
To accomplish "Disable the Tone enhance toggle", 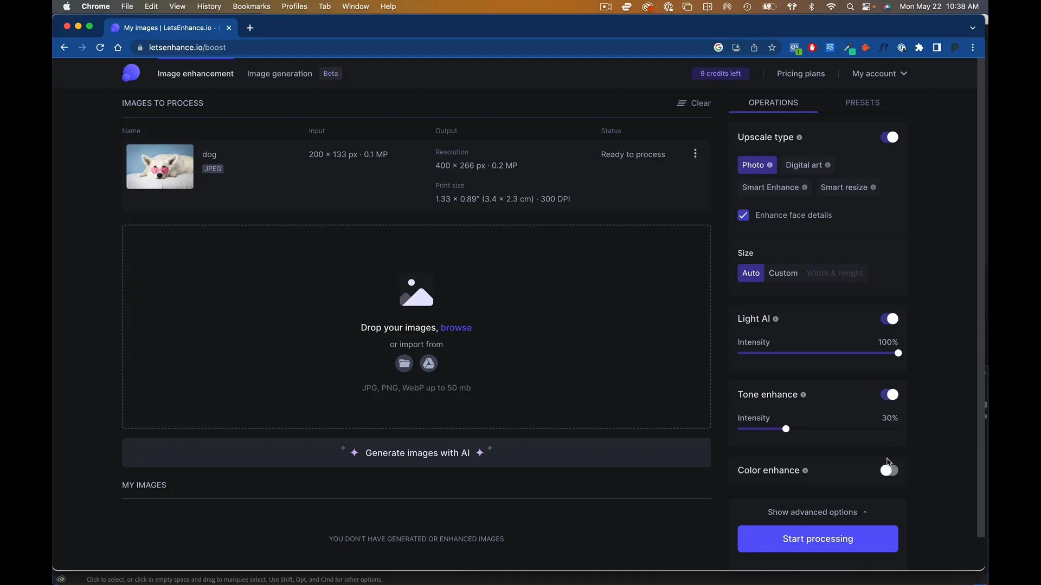I will pyautogui.click(x=889, y=394).
